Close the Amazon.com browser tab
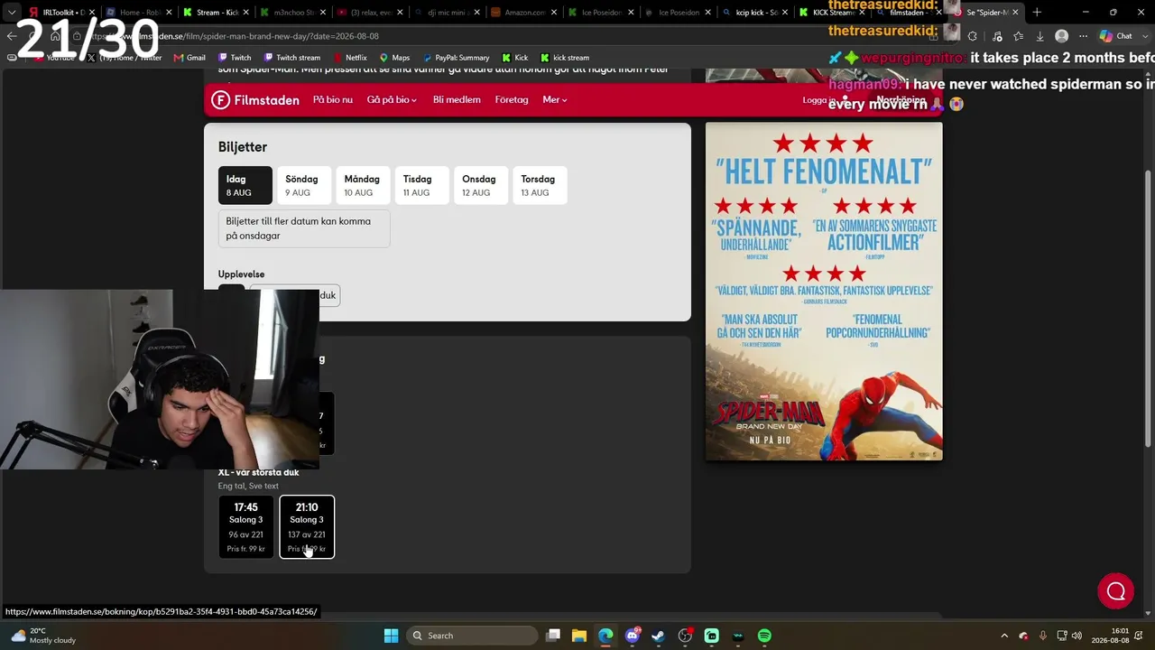1155x650 pixels. coord(553,13)
